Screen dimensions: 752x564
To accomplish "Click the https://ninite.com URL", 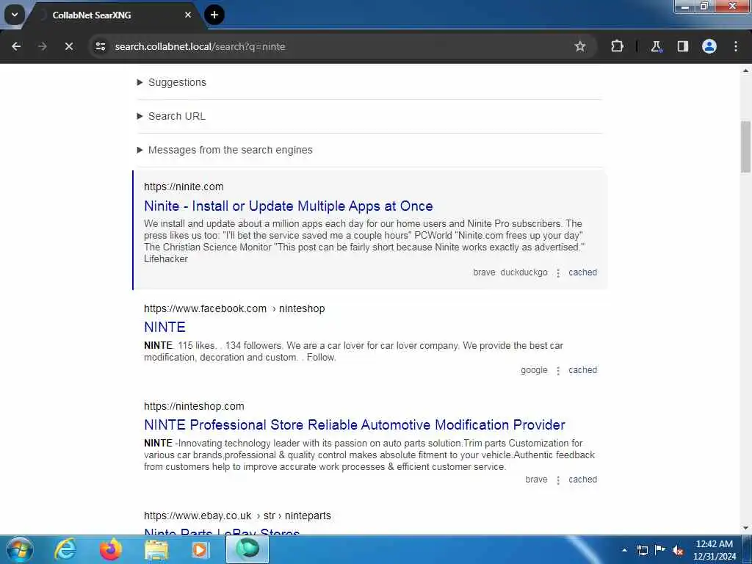I will pyautogui.click(x=184, y=187).
